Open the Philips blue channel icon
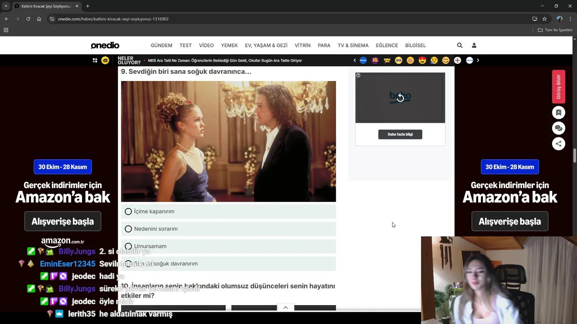 click(363, 60)
